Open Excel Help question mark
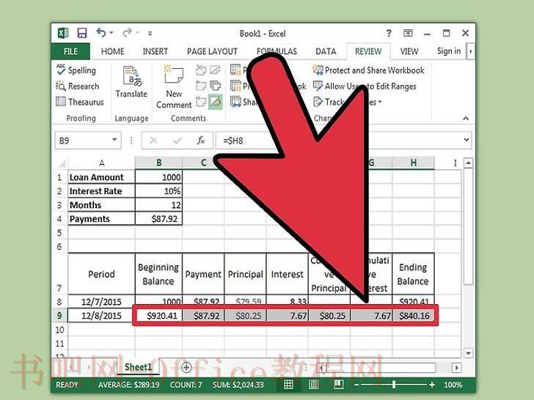This screenshot has width=534, height=400. click(389, 33)
